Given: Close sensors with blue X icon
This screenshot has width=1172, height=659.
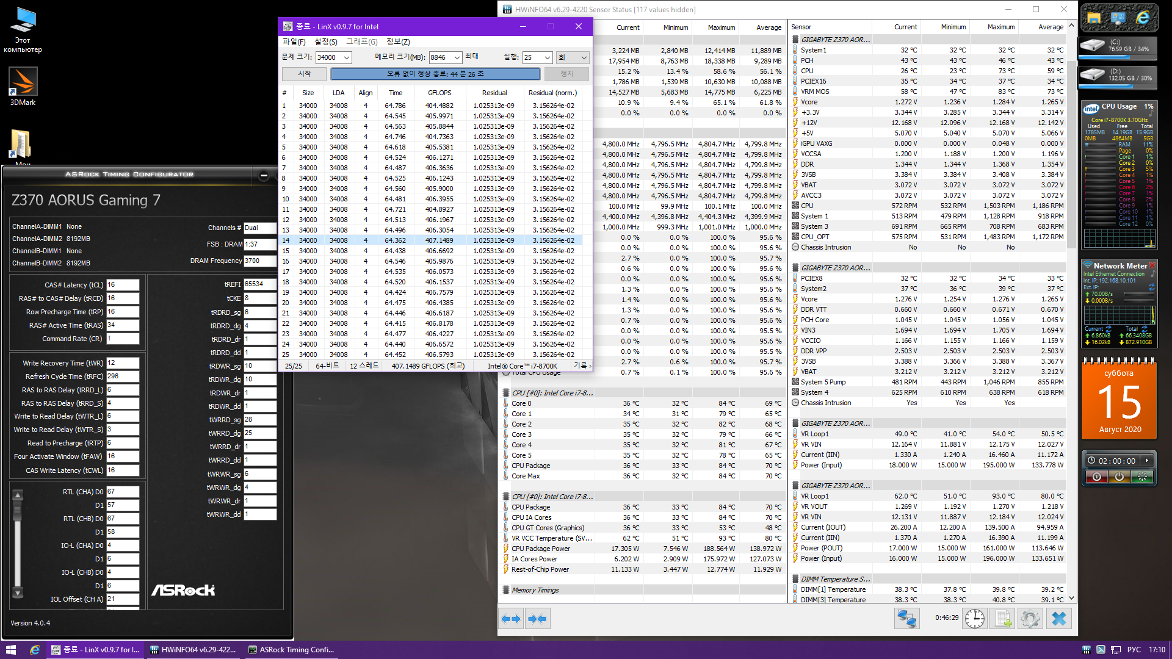Looking at the screenshot, I should point(1059,619).
